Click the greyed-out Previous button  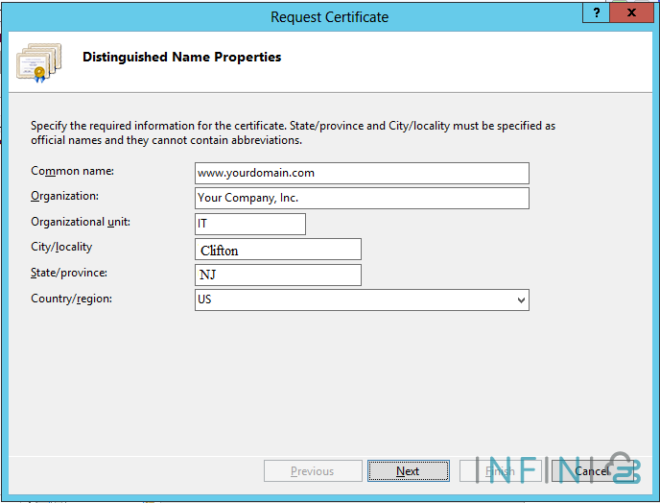click(x=313, y=471)
